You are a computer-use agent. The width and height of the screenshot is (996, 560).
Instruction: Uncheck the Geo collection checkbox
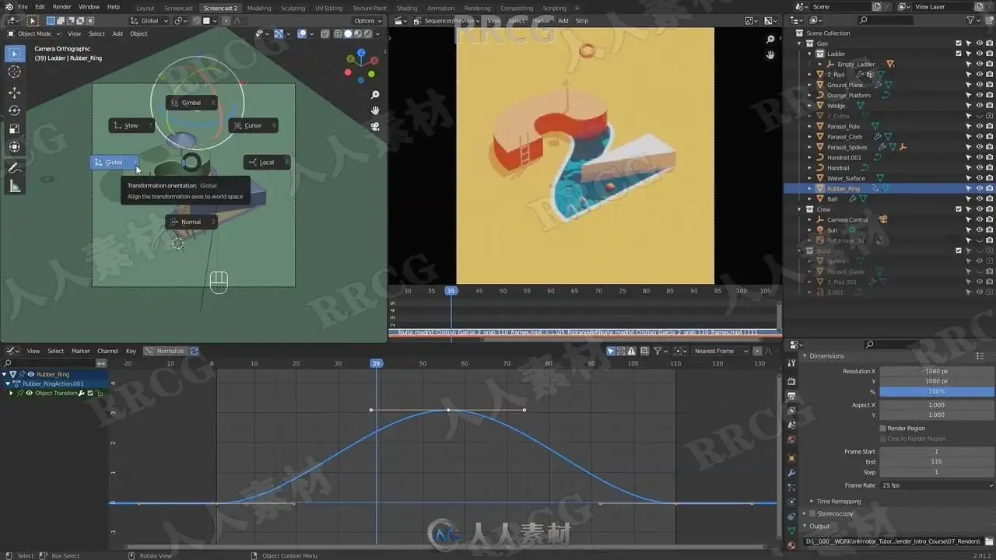[x=959, y=44]
